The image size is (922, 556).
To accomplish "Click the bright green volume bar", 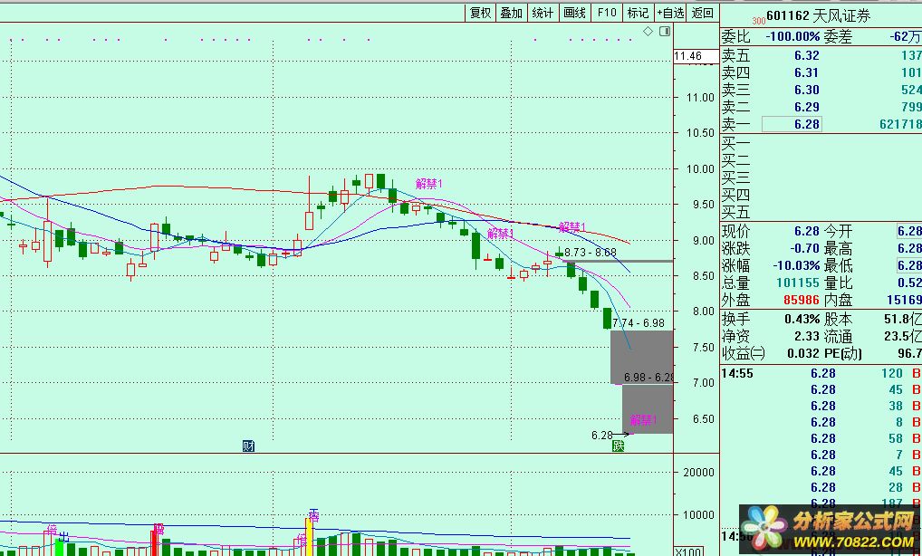I will tap(59, 546).
